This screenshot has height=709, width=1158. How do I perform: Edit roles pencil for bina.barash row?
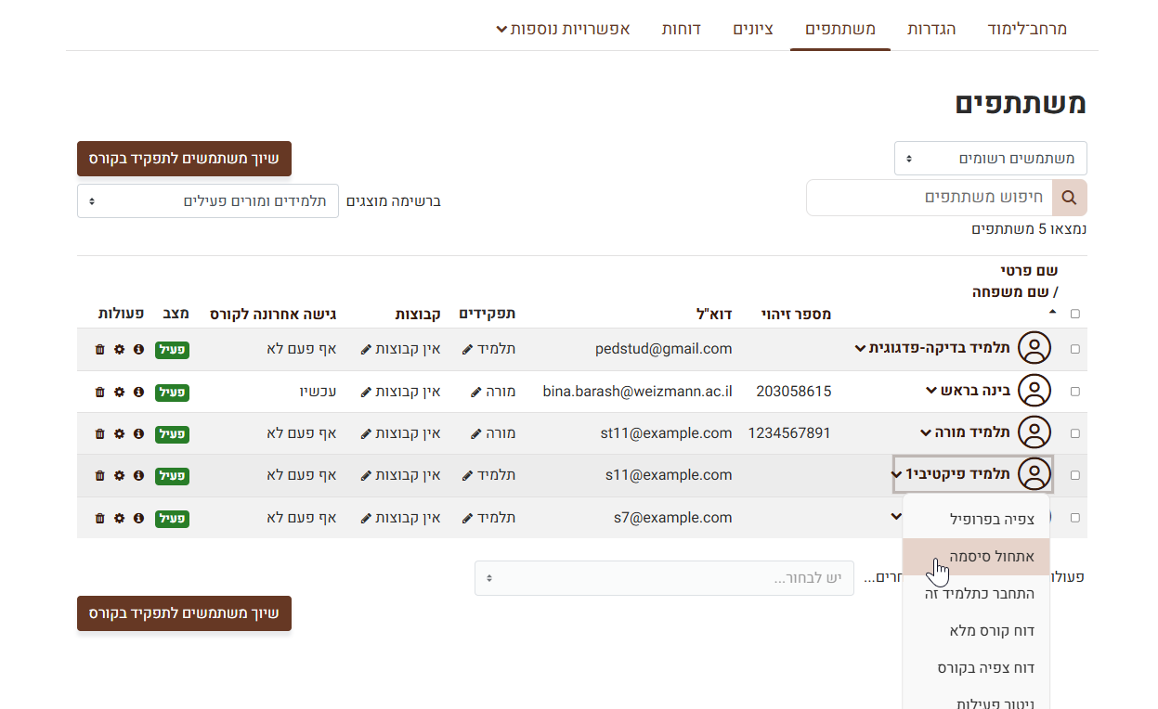point(476,392)
